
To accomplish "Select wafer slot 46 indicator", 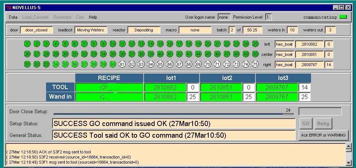I will (217, 54).
